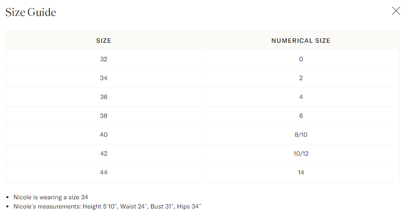The width and height of the screenshot is (404, 219).
Task: Click size 40 cell
Action: 104,135
